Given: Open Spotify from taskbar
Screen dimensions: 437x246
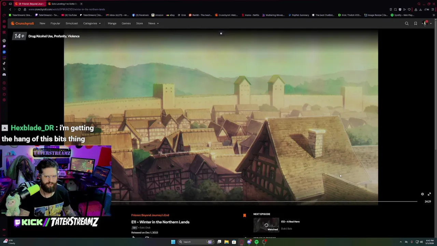Looking at the screenshot, I should click(256, 242).
